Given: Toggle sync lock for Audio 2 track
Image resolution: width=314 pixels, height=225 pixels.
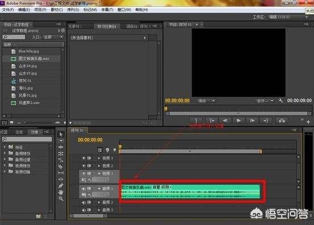Looking at the screenshot, I should pos(89,202).
